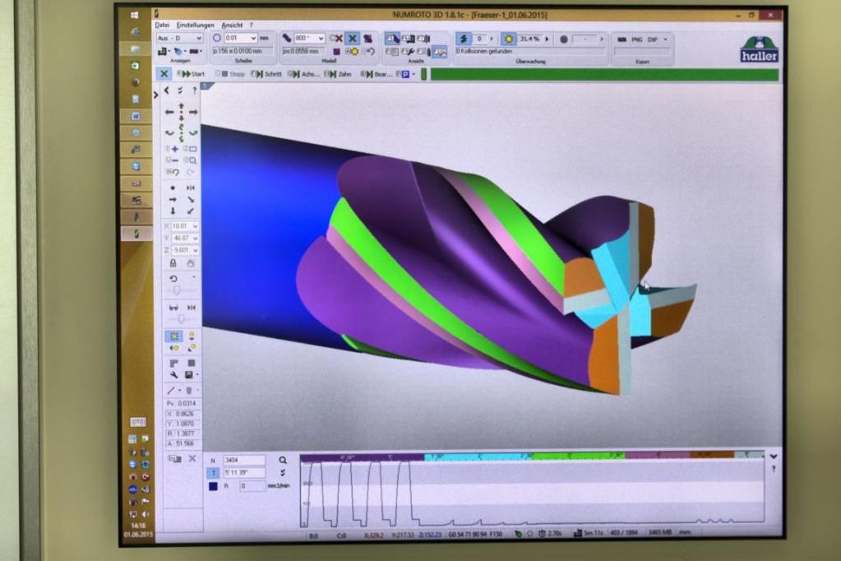Click the search magnifier beside the N field
This screenshot has width=841, height=561.
click(283, 460)
